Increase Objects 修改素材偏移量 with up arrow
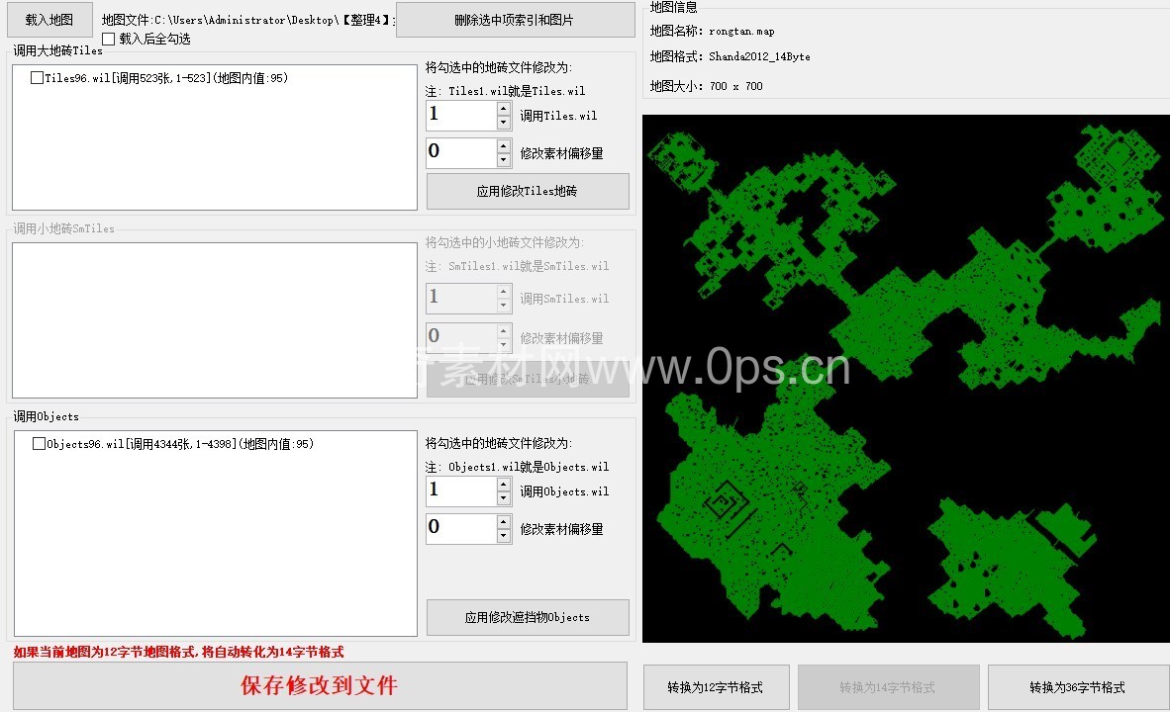 [x=504, y=522]
